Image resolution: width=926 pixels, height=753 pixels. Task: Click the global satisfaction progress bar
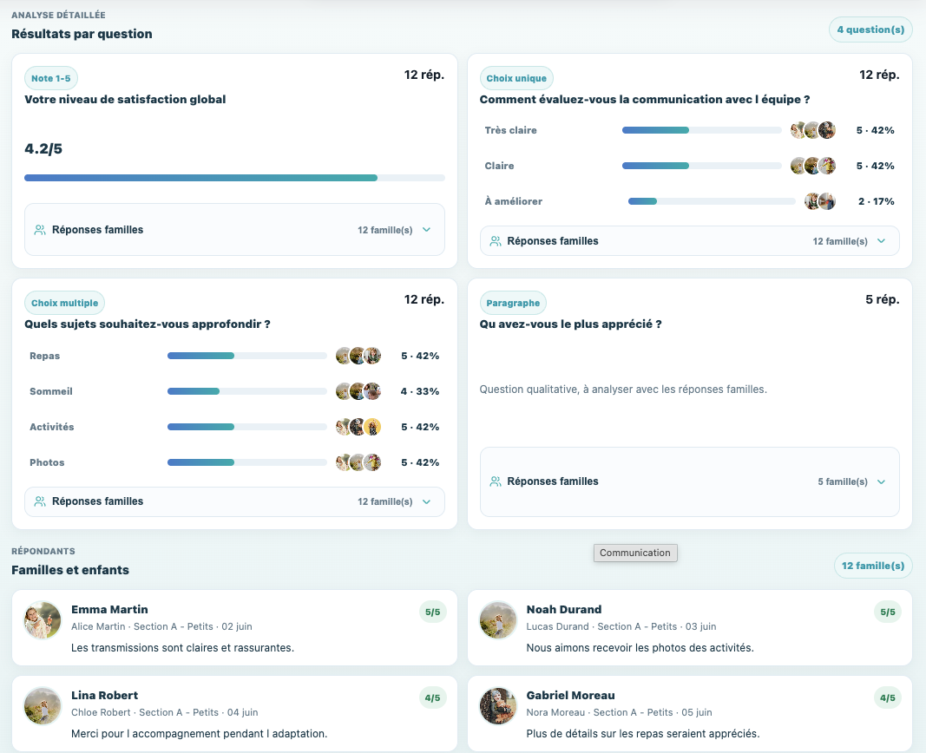234,178
